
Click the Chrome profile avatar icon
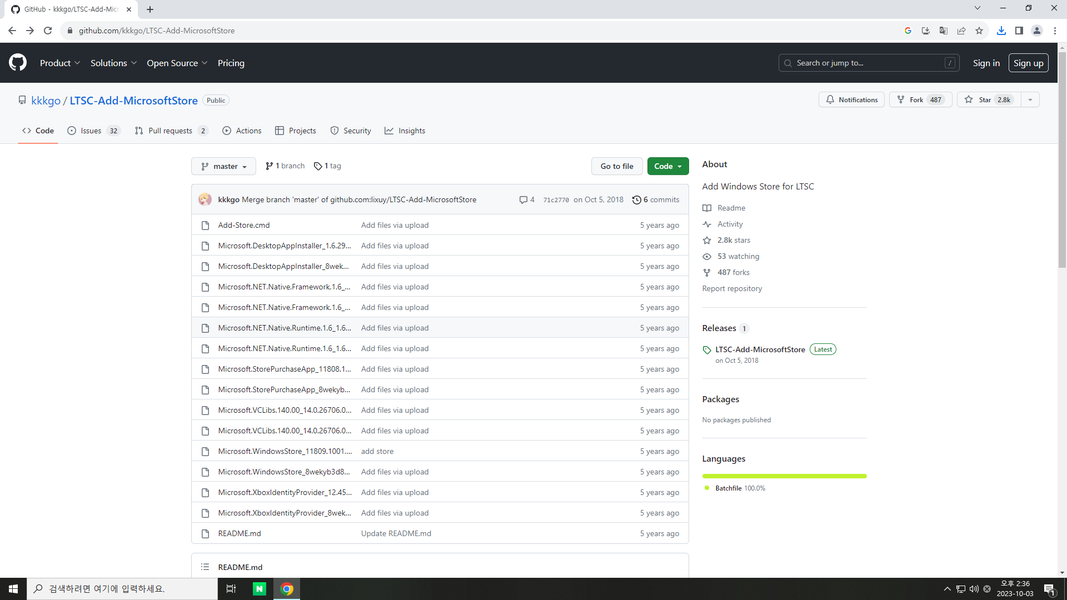click(1037, 31)
